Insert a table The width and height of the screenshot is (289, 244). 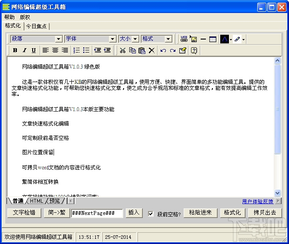click(213, 39)
